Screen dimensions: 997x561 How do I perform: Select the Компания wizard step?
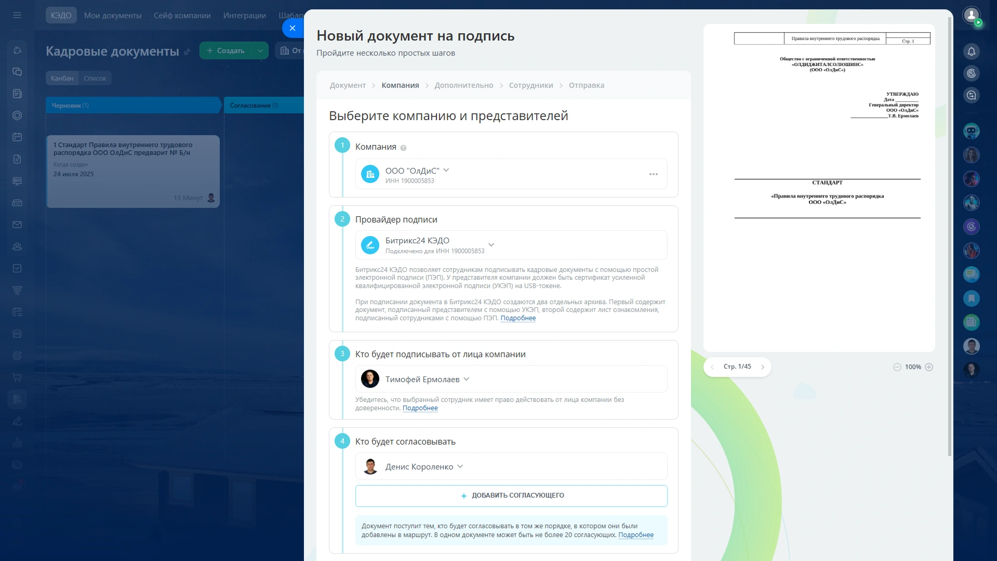400,85
